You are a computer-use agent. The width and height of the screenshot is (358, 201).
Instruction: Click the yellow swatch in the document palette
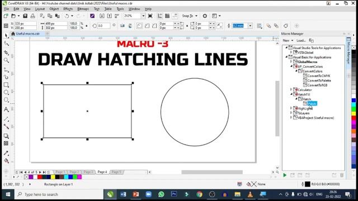pyautogui.click(x=53, y=177)
